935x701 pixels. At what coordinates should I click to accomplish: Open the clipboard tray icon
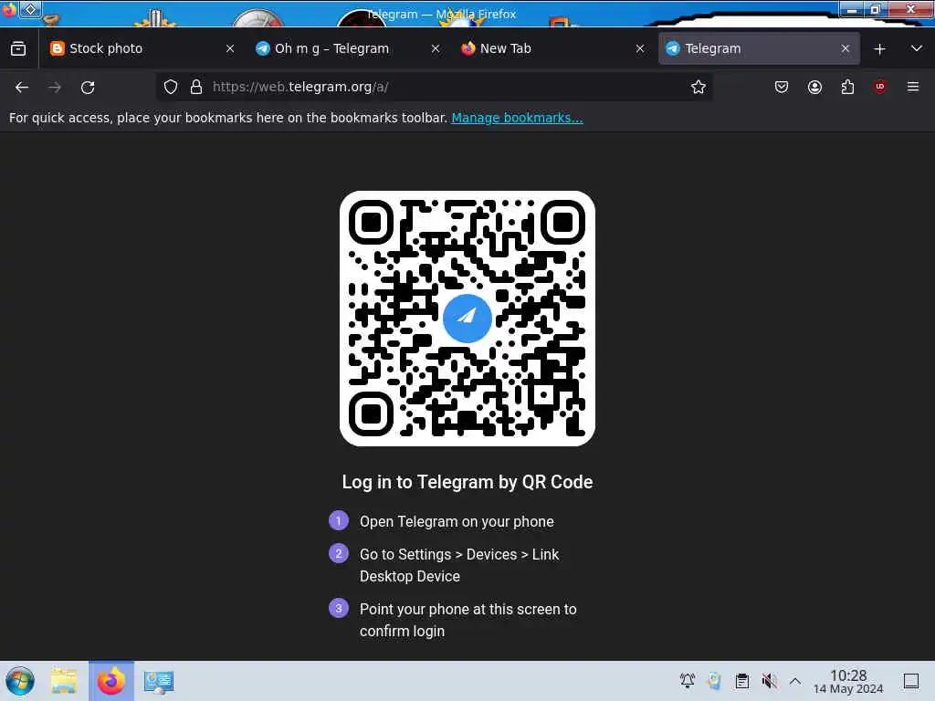tap(741, 681)
